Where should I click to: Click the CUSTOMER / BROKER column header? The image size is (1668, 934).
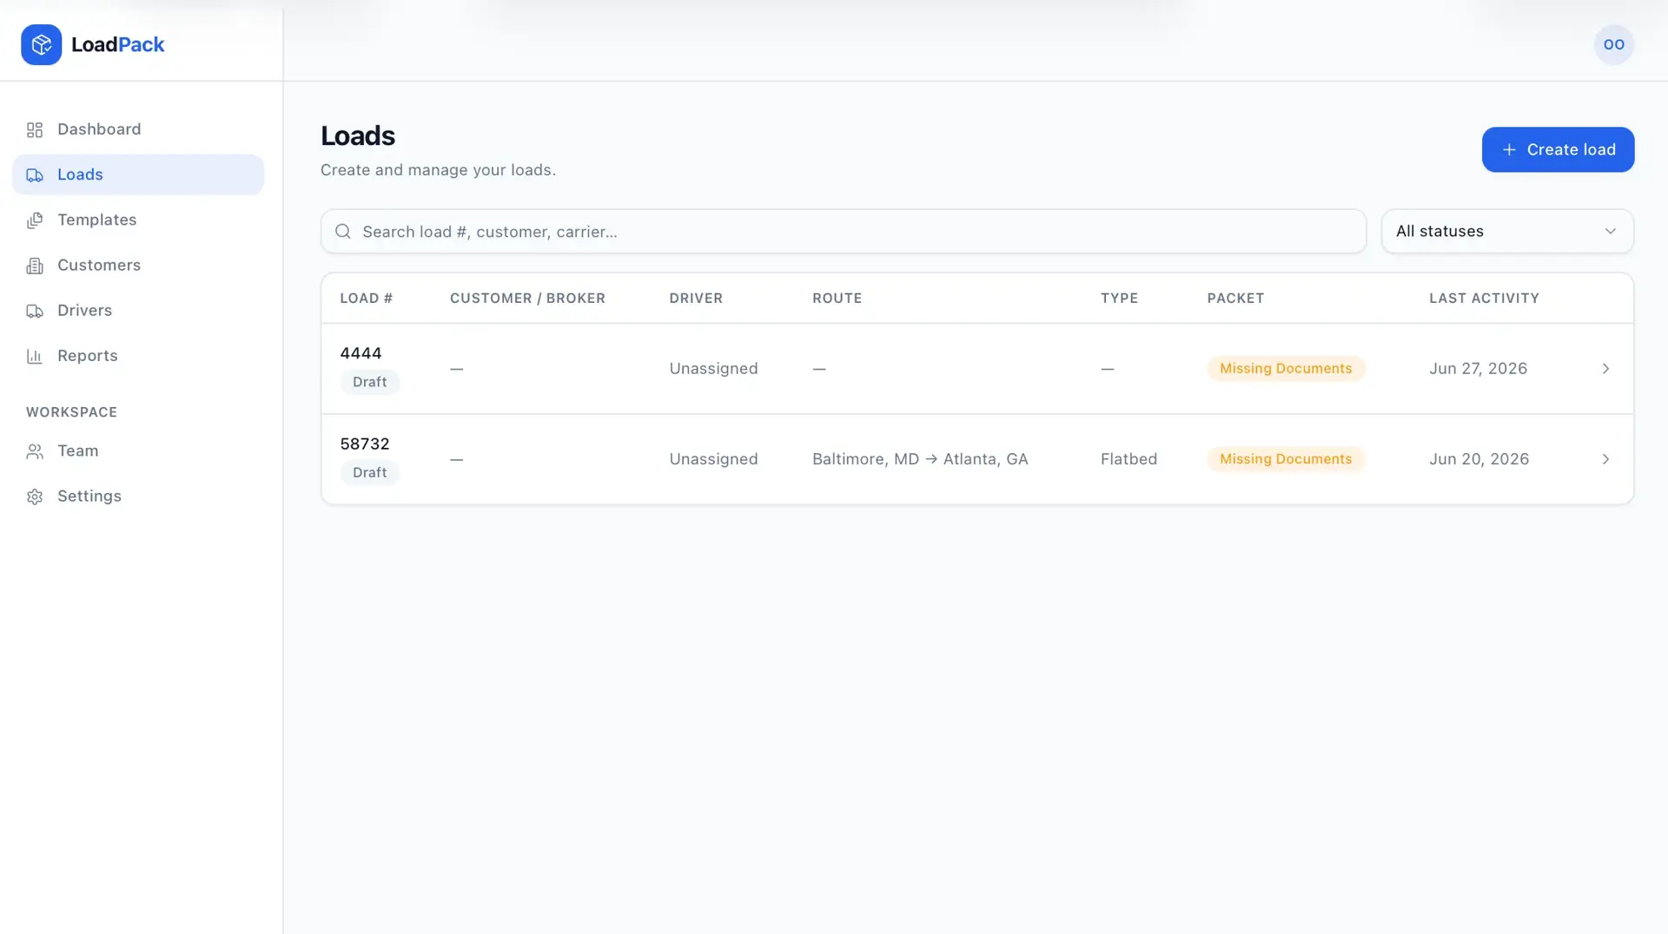coord(527,298)
